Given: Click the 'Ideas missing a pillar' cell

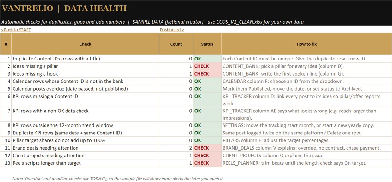Looking at the screenshot, I should [x=85, y=66].
